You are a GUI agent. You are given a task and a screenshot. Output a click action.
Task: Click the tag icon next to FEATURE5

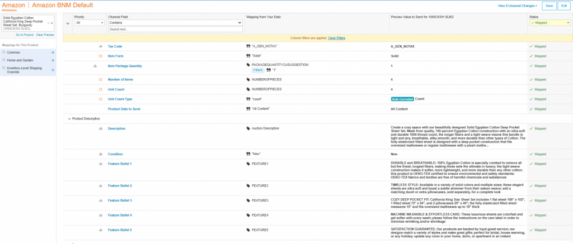(248, 230)
